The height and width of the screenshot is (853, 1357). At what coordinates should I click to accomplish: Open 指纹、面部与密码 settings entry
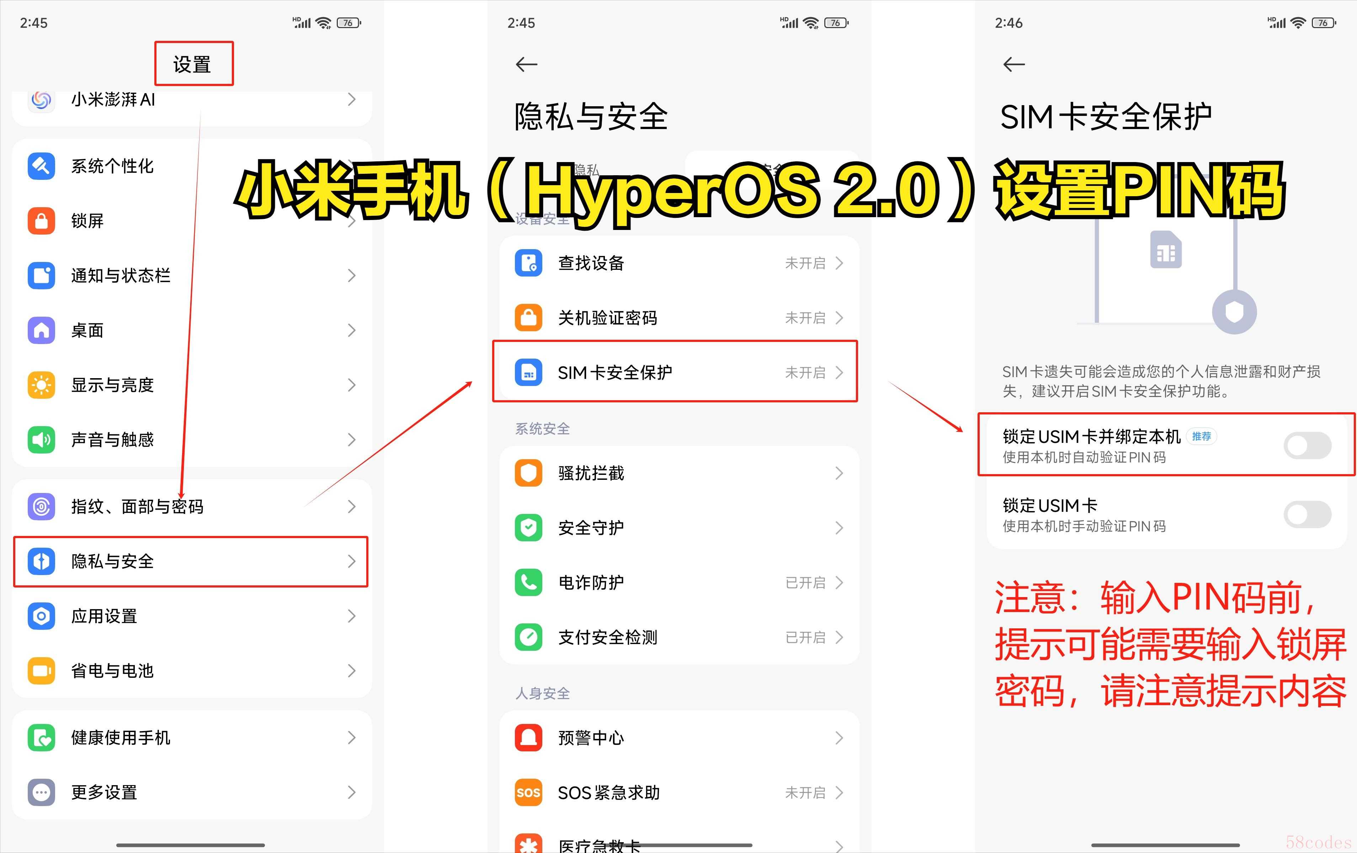192,506
